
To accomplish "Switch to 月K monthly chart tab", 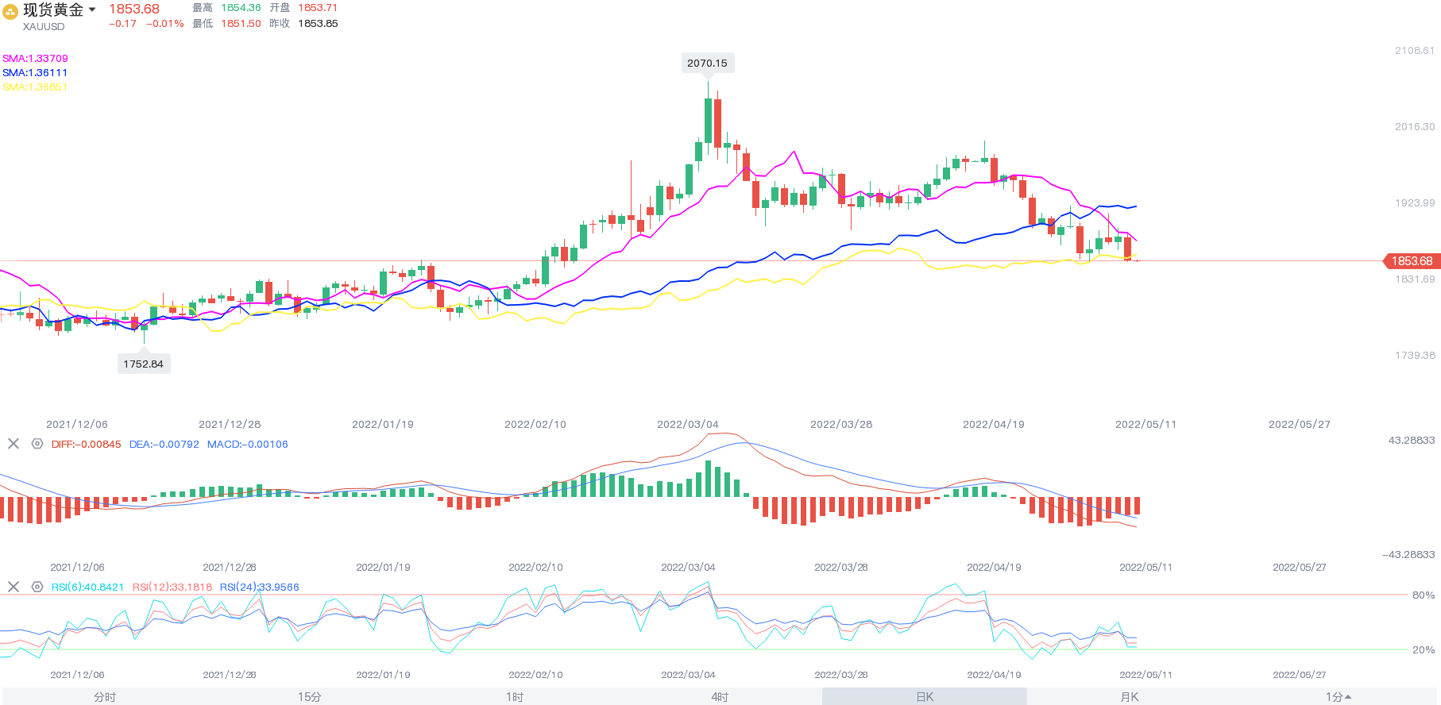I will coord(1130,696).
